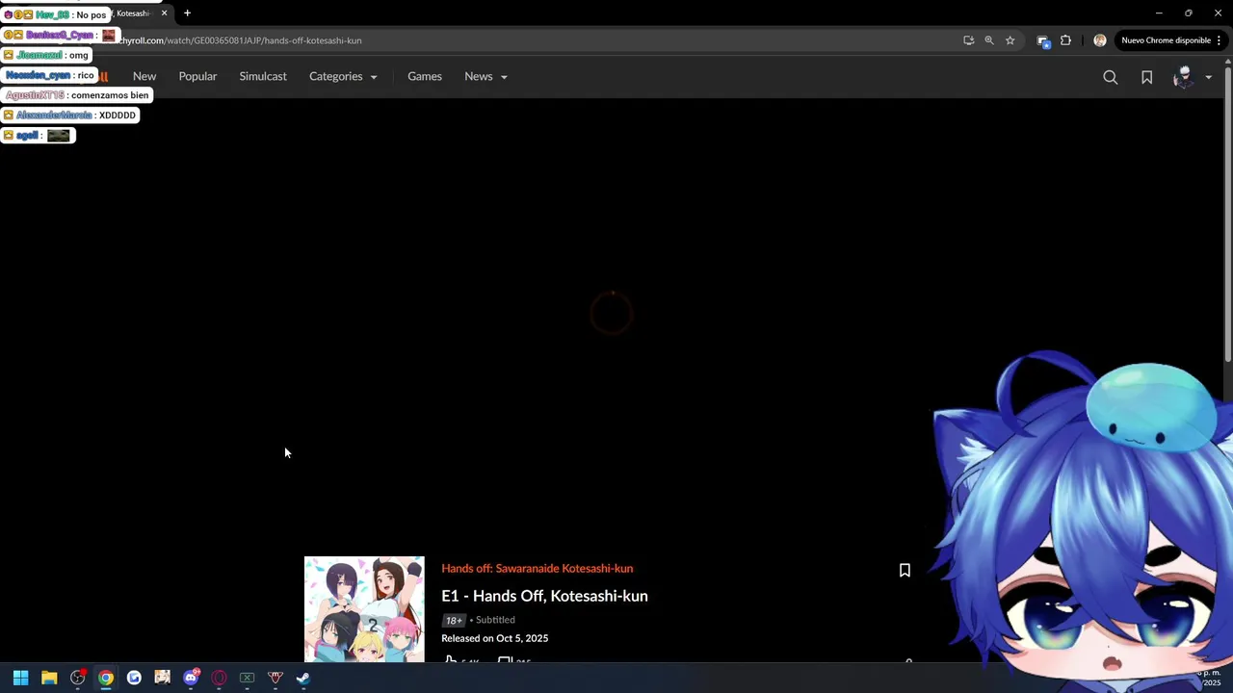Open the anime character icon app in taskbar
This screenshot has height=693, width=1233.
162,678
